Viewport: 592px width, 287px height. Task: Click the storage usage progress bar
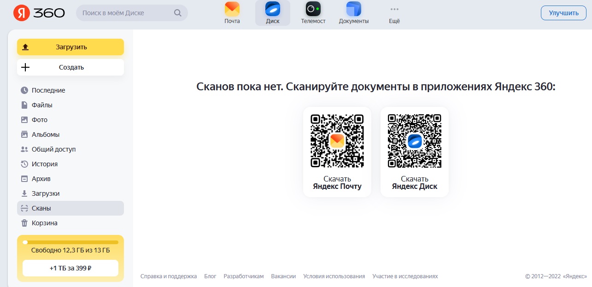click(x=70, y=242)
